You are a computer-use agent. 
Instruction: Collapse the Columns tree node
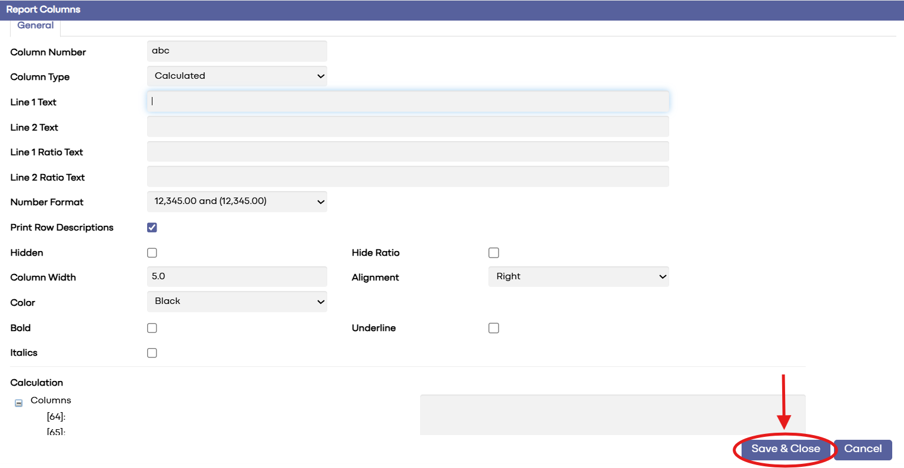click(x=19, y=403)
